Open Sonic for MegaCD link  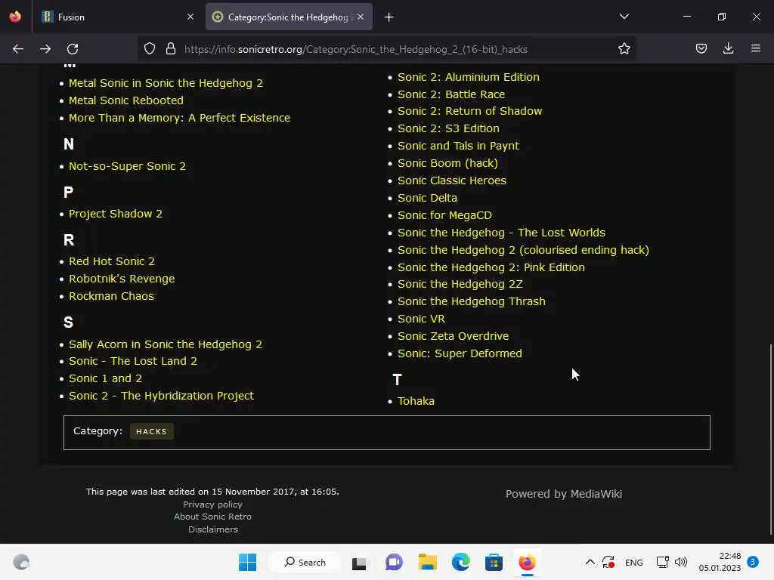coord(444,215)
